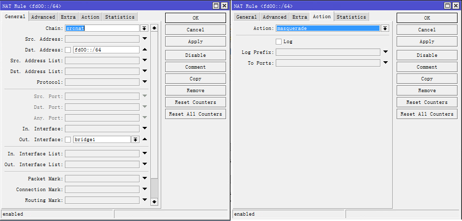Collapse the Dst. Address field with up arrow
The image size is (462, 221).
coord(144,50)
